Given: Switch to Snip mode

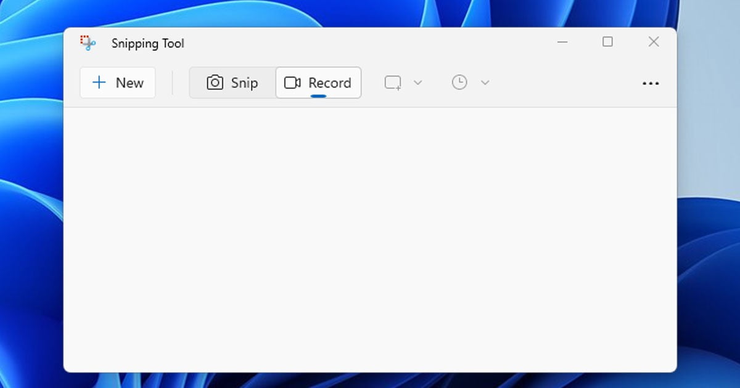Looking at the screenshot, I should coord(232,83).
